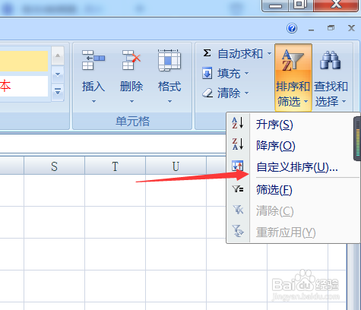Click the Format cells icon
This screenshot has width=361, height=310.
[x=169, y=60]
